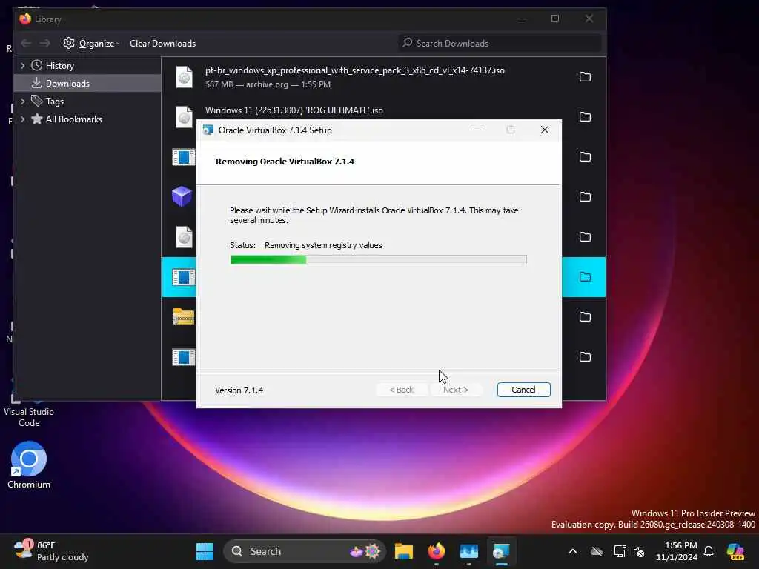Open containing folder for zip-folder download row
Image resolution: width=759 pixels, height=569 pixels.
[x=586, y=317]
